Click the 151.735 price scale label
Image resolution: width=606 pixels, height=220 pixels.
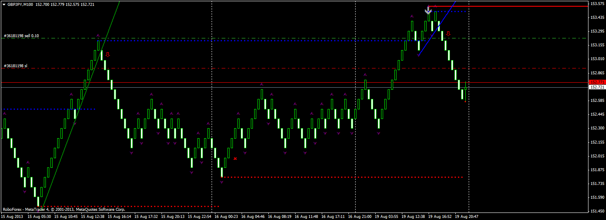point(597,184)
